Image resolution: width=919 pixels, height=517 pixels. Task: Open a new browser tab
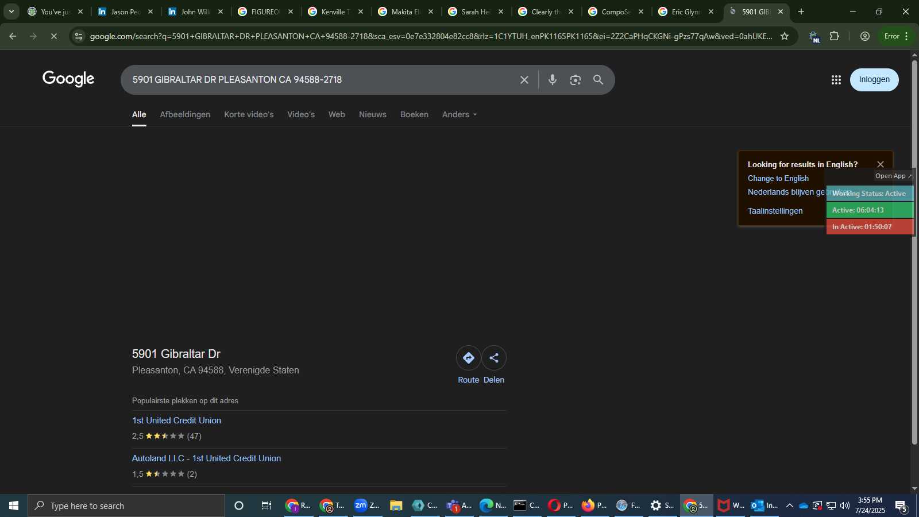(x=801, y=11)
